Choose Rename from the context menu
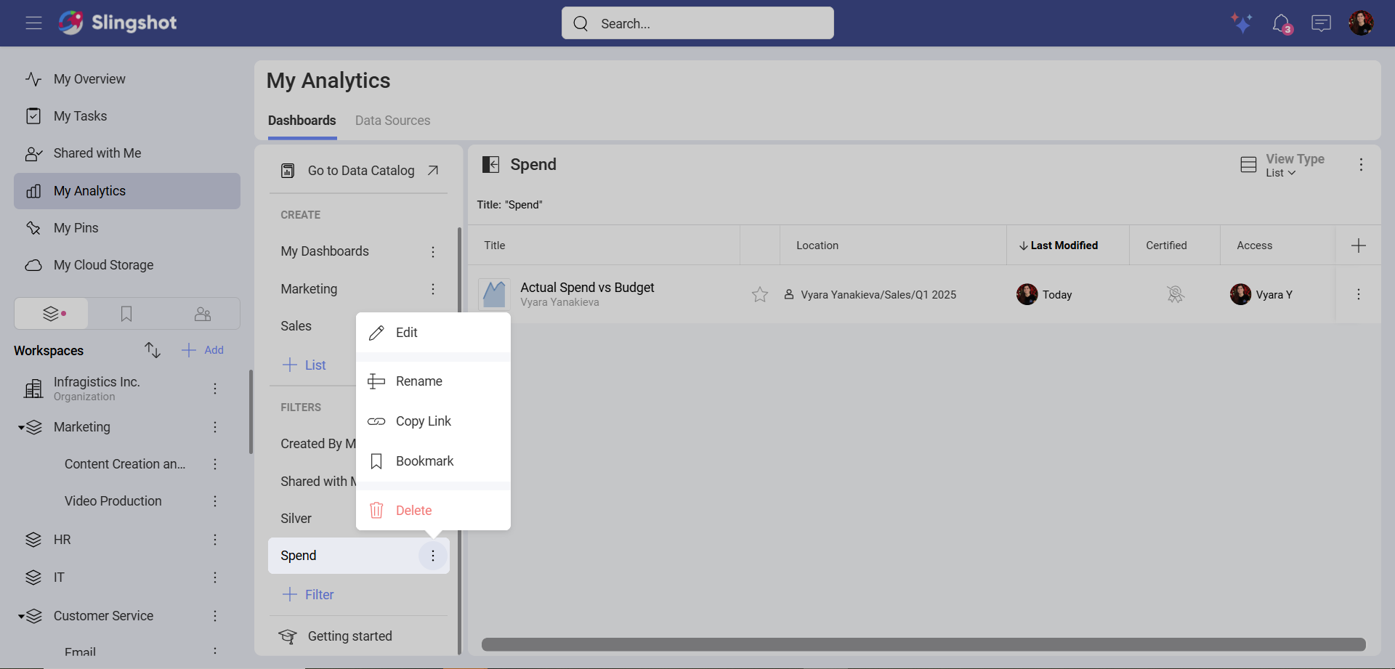Image resolution: width=1395 pixels, height=669 pixels. tap(418, 381)
